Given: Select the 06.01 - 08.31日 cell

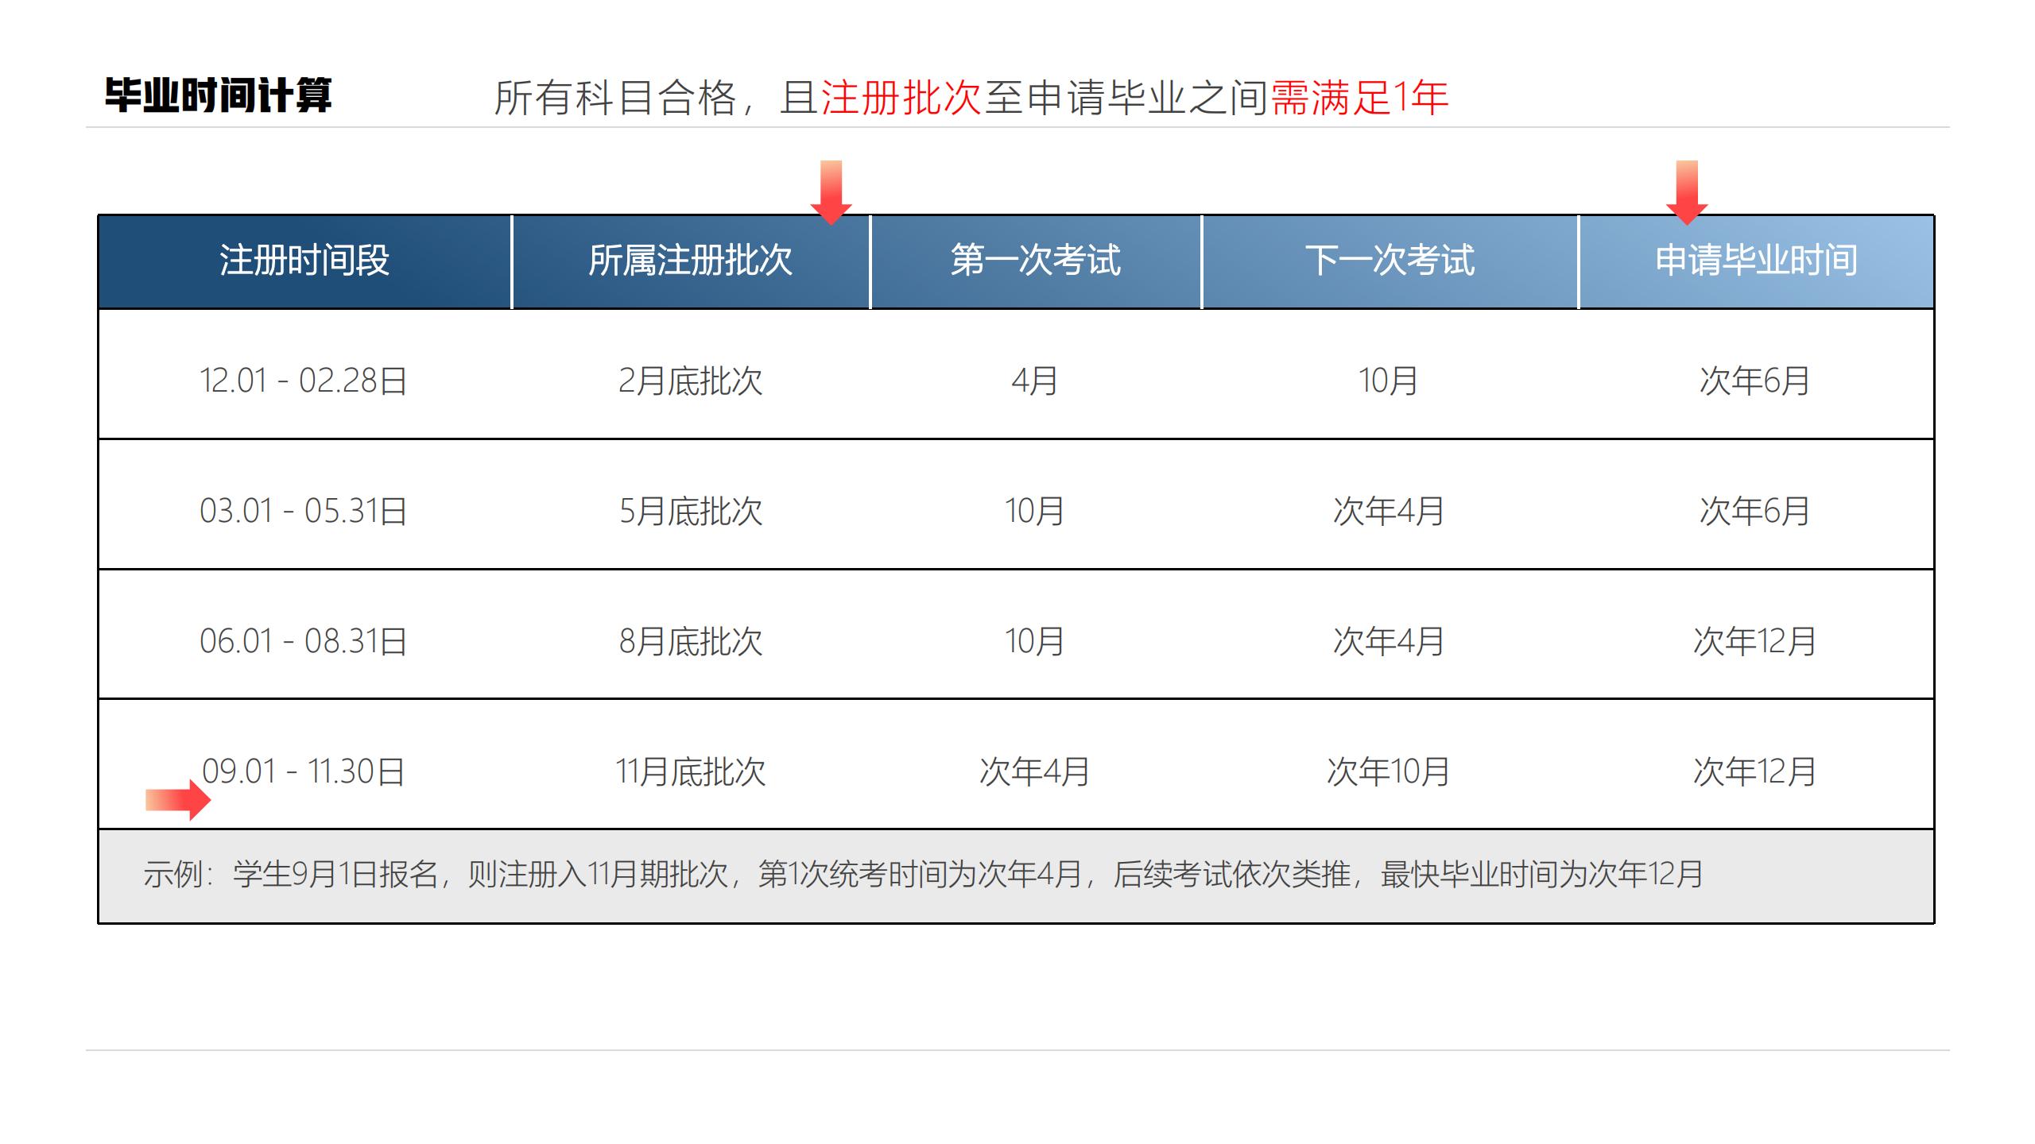Looking at the screenshot, I should tap(304, 641).
